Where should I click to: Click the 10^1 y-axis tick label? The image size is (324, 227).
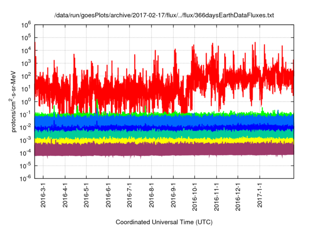pyautogui.click(x=26, y=89)
